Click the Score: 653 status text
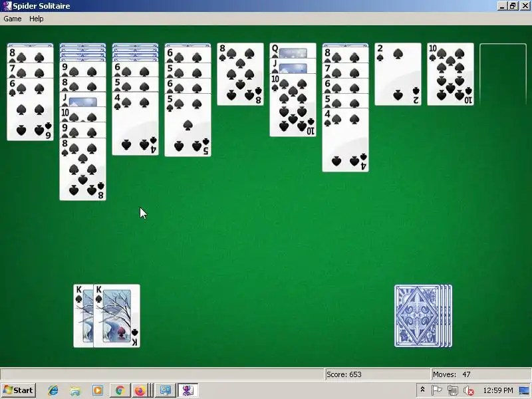 pyautogui.click(x=344, y=374)
